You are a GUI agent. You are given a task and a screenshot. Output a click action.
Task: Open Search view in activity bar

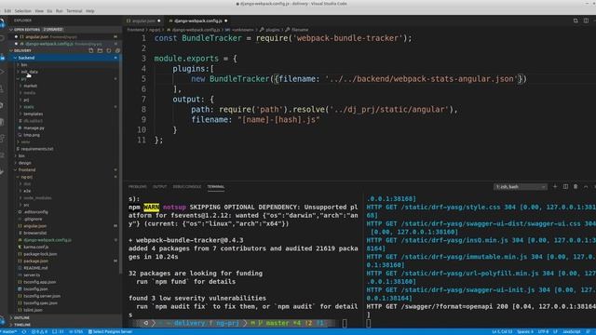[2, 38]
